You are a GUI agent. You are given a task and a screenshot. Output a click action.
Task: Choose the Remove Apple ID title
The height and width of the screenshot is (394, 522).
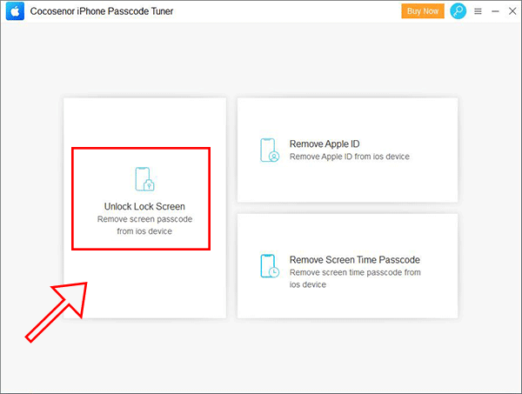tap(325, 144)
